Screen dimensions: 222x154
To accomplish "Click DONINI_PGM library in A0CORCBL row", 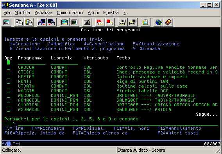I will point(64,95).
